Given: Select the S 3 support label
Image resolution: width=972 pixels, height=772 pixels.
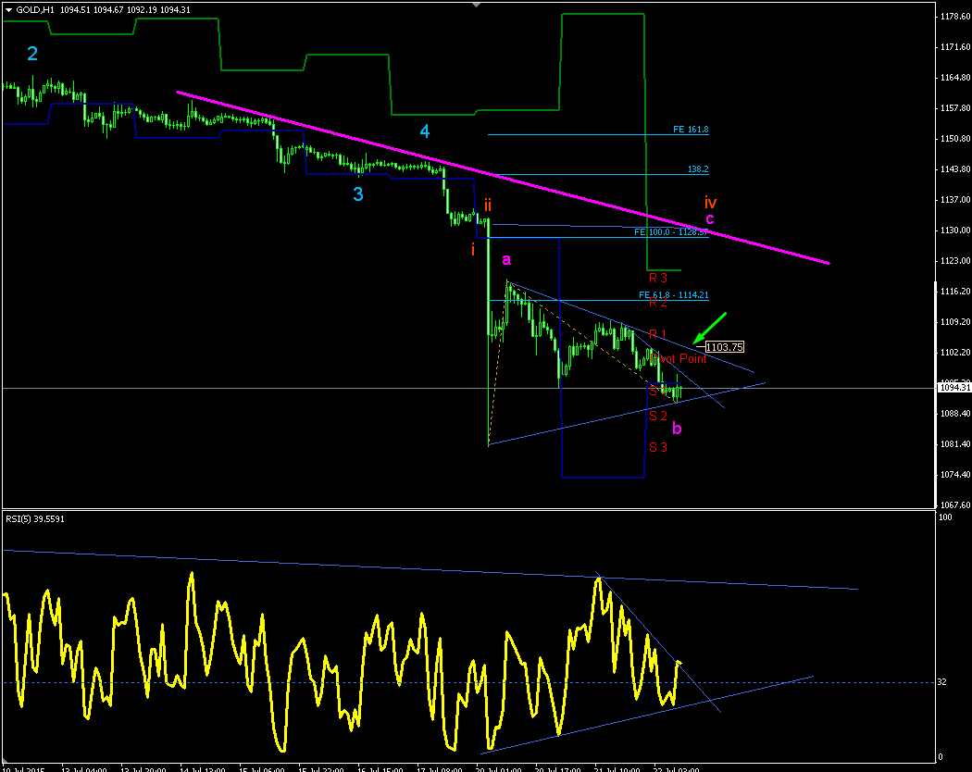Looking at the screenshot, I should (x=658, y=447).
